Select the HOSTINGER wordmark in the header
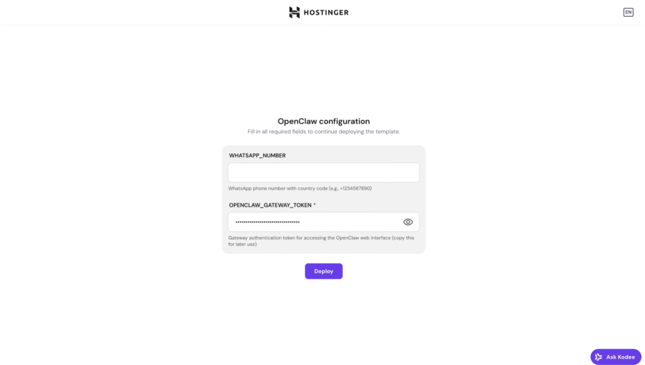 point(325,11)
